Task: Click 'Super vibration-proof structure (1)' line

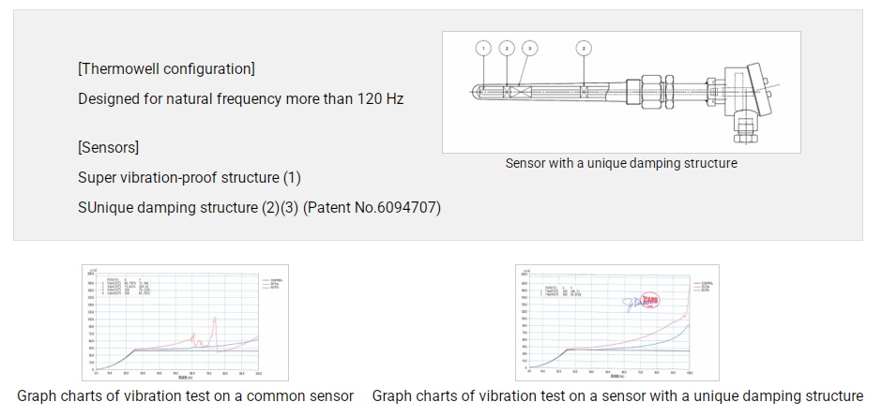Action: (x=190, y=177)
